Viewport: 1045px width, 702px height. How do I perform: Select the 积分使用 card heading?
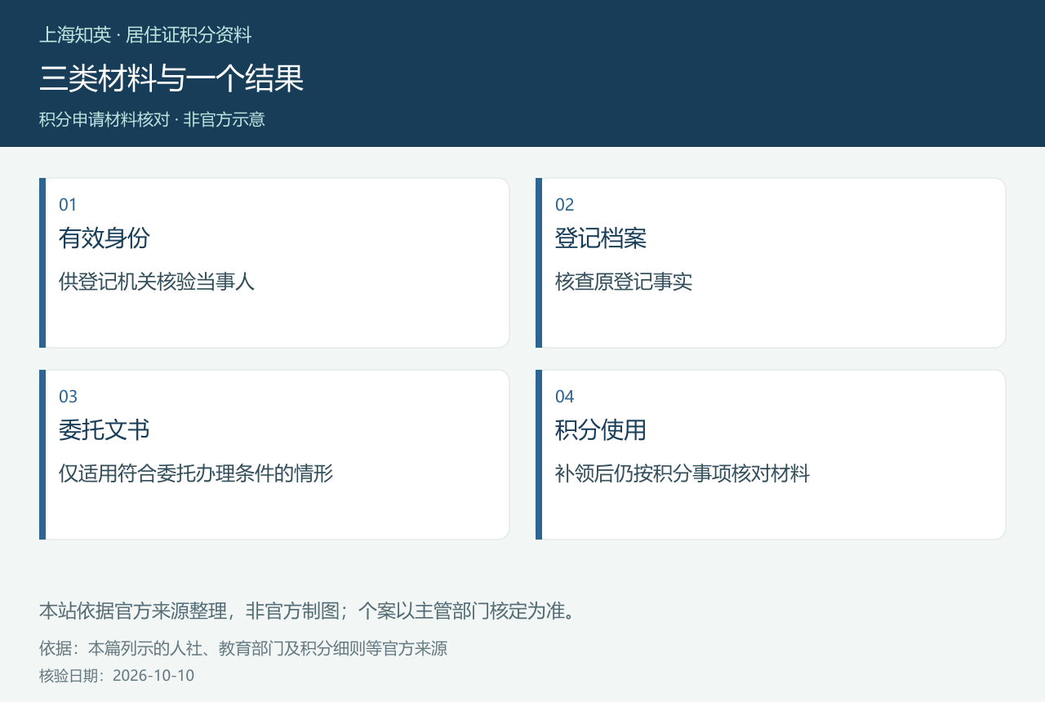tap(601, 430)
